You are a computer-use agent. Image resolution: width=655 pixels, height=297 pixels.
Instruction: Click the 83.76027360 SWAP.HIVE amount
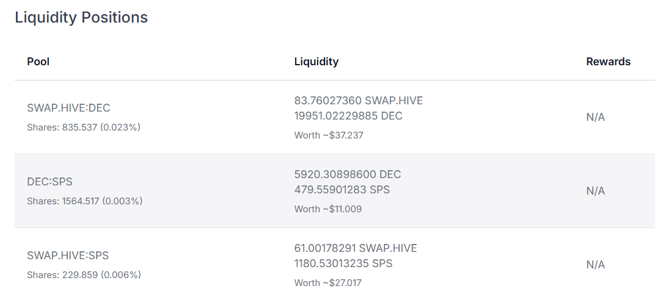[x=359, y=101]
